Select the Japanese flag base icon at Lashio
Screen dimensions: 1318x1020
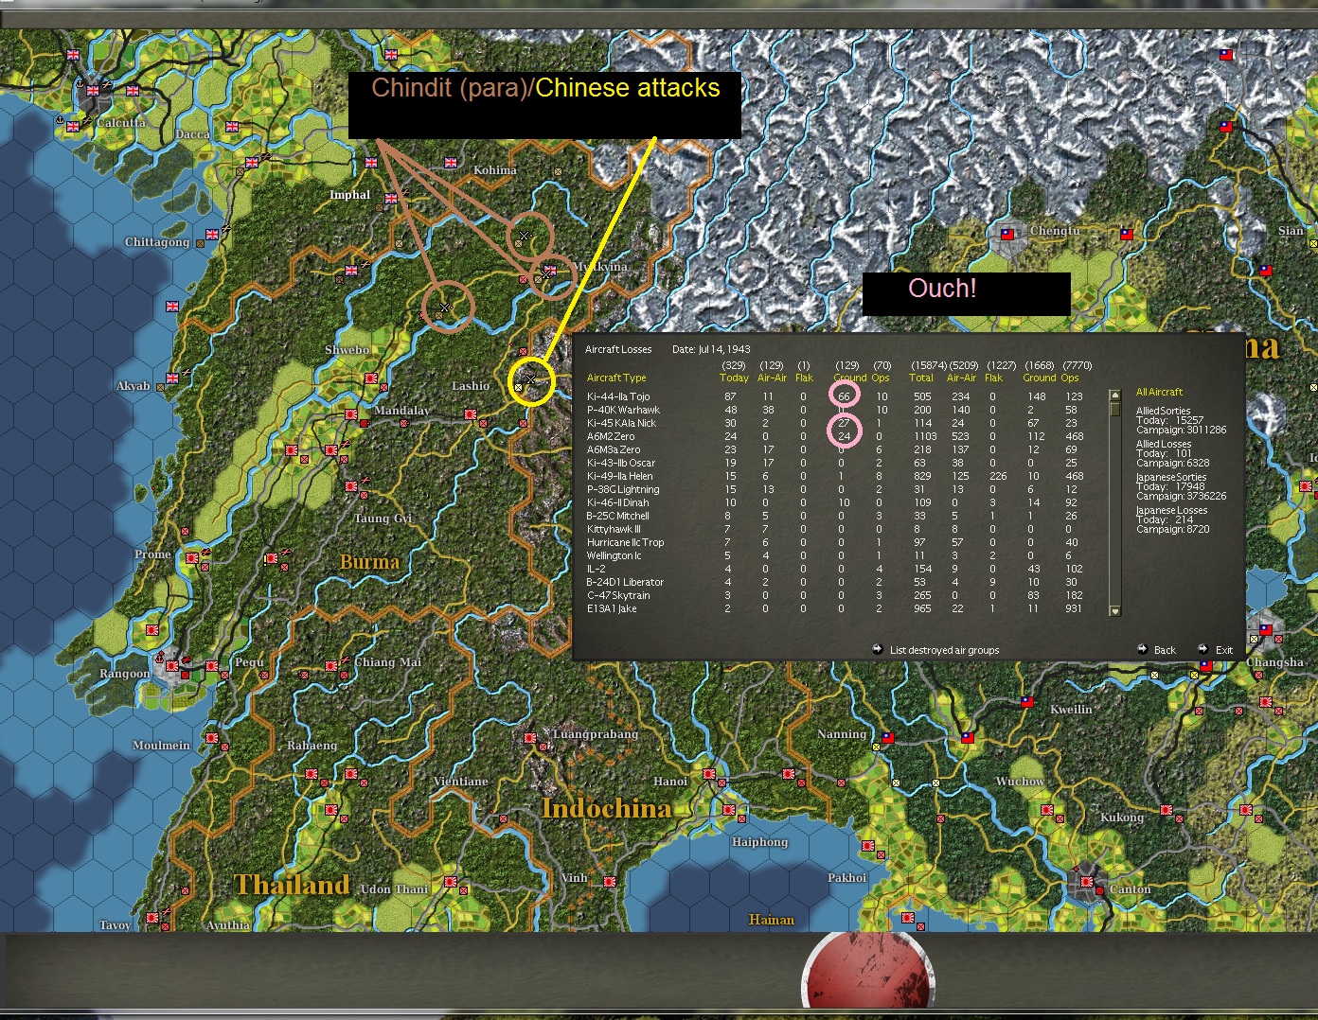point(471,414)
